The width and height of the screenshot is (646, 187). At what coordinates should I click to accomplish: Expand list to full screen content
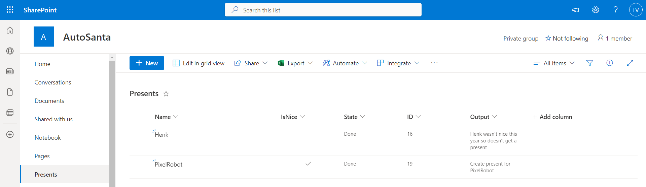pos(630,63)
